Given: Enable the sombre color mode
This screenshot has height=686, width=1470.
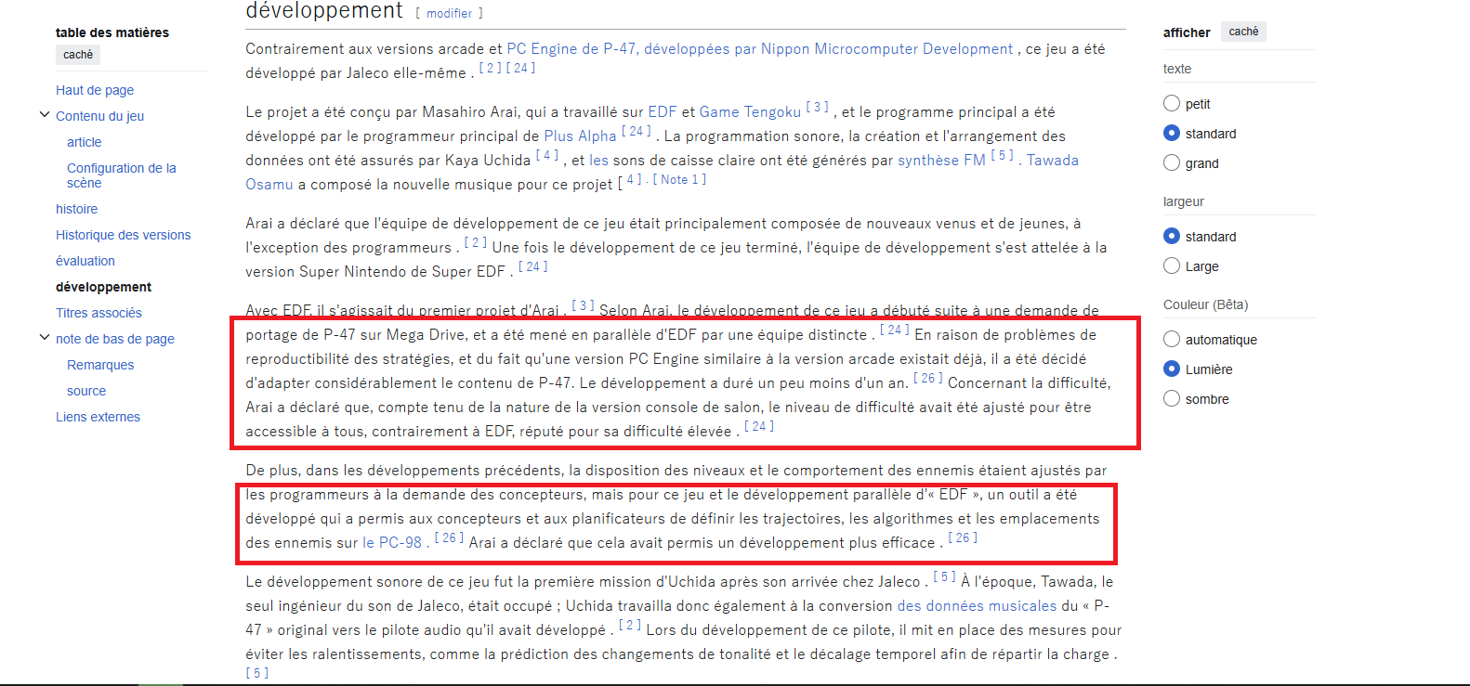Looking at the screenshot, I should (1172, 399).
